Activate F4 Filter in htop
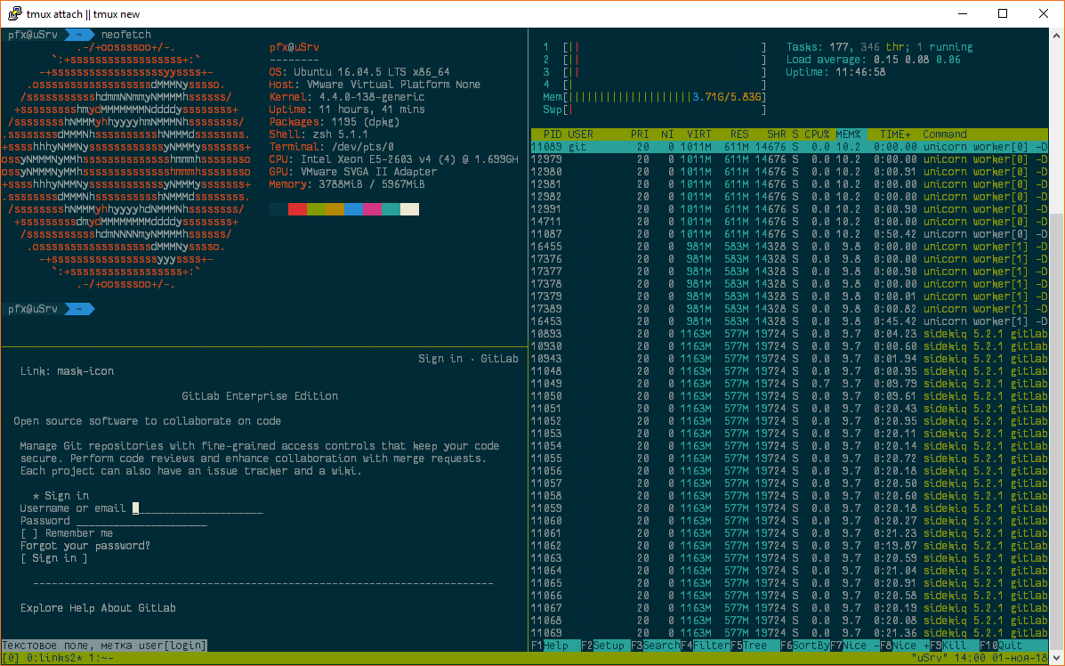The height and width of the screenshot is (666, 1065). [x=705, y=646]
